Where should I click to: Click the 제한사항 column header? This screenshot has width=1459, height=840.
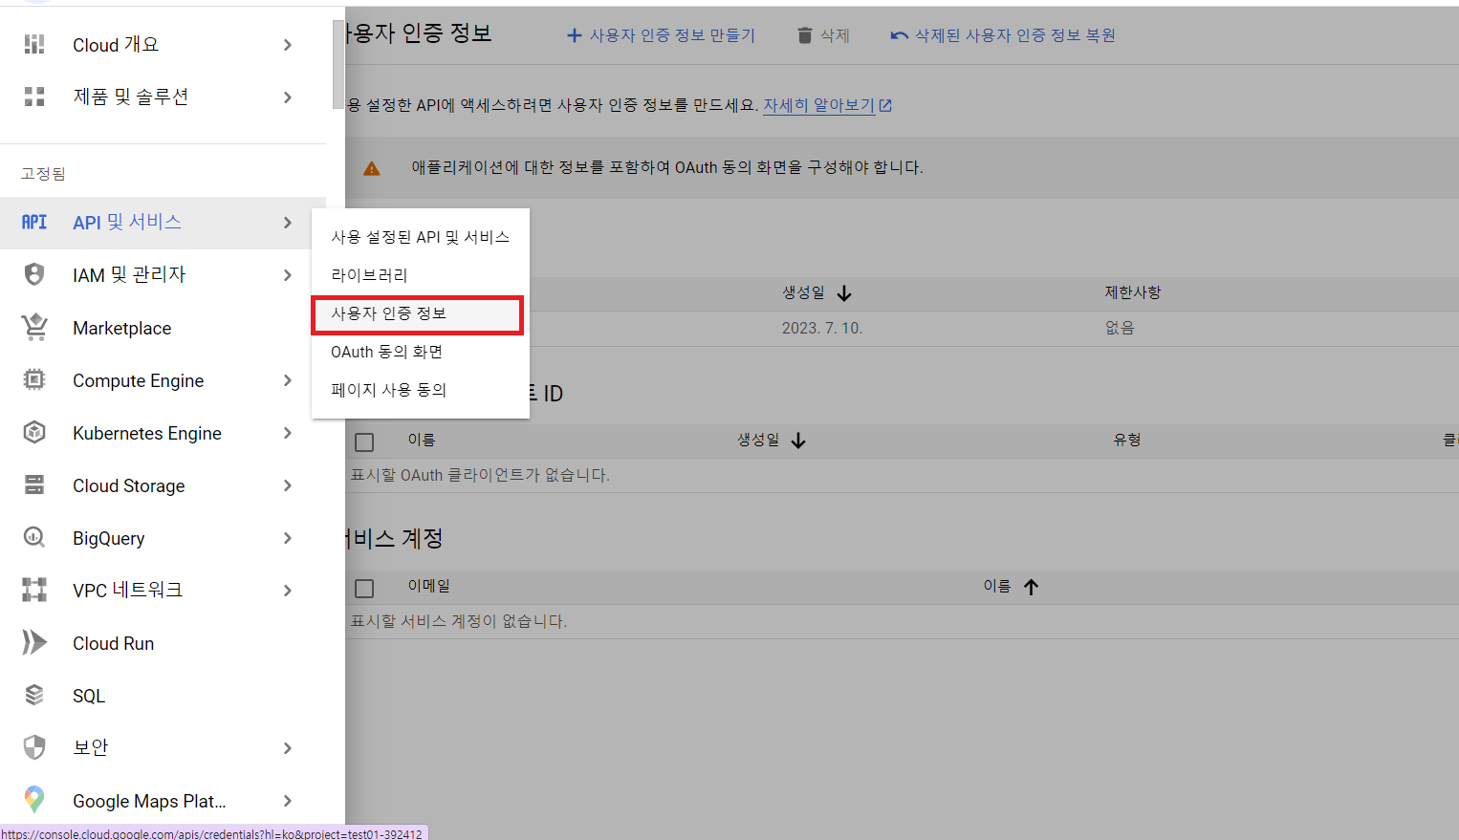point(1133,292)
